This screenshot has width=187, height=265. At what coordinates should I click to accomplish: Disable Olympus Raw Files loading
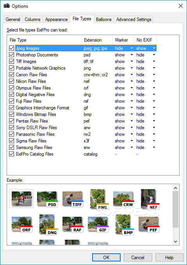(12, 88)
